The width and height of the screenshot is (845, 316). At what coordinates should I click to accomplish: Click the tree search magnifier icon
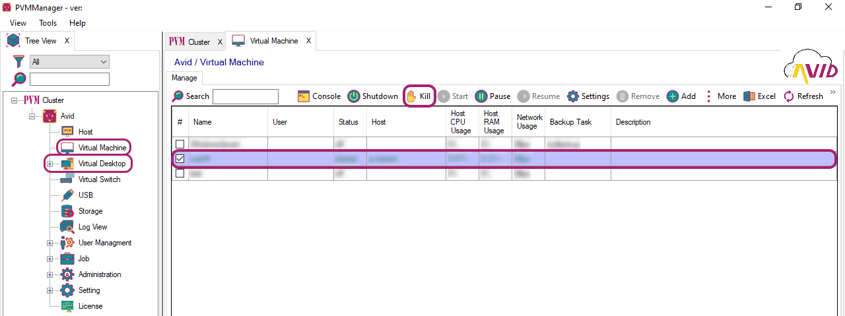click(x=19, y=79)
